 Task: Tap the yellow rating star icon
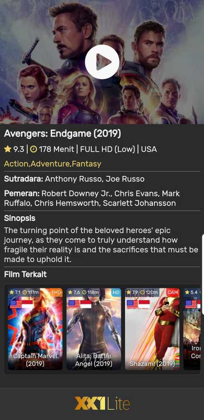[x=7, y=149]
